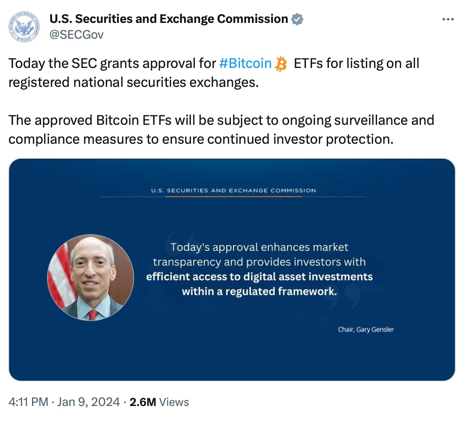View the 2.6M Views count
The height and width of the screenshot is (421, 468).
(x=159, y=402)
